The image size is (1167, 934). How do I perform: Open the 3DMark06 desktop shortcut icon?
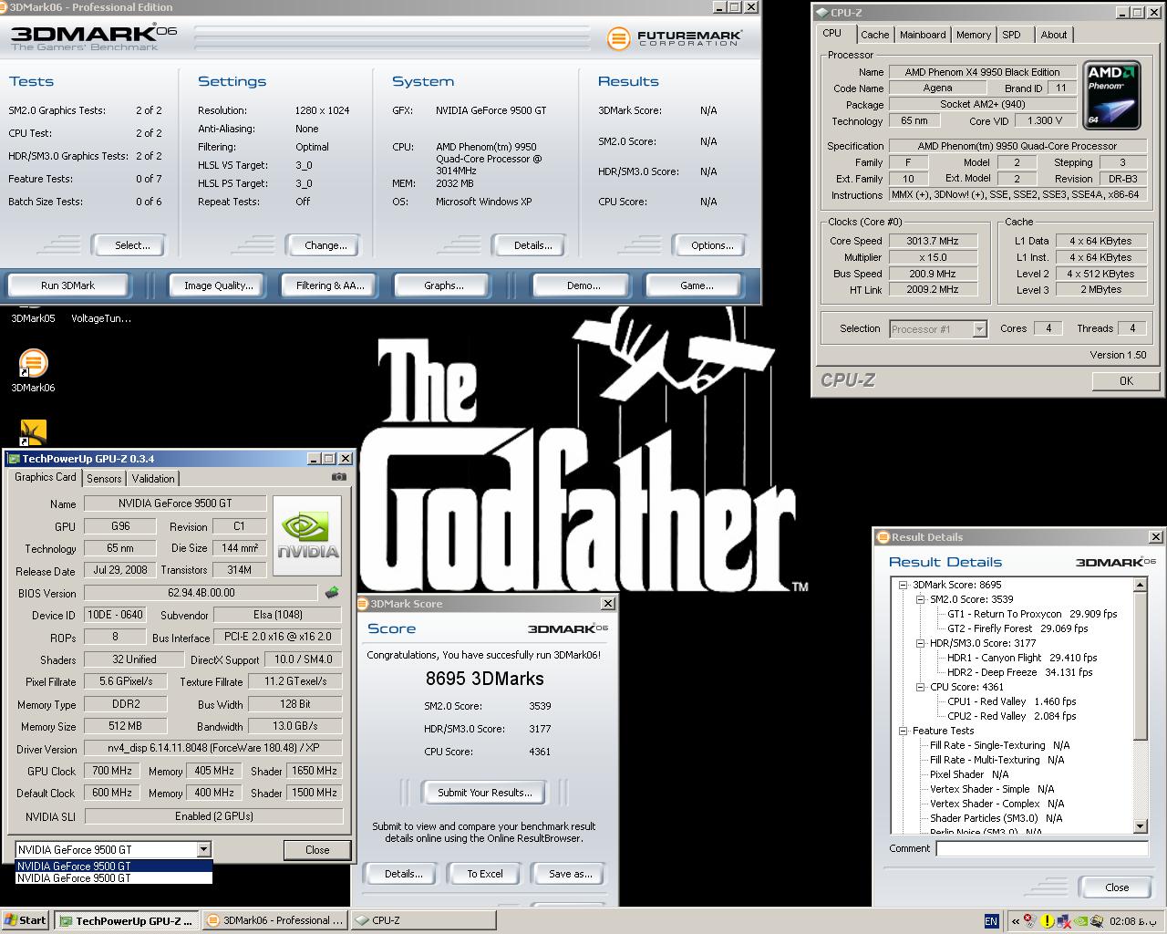click(33, 363)
